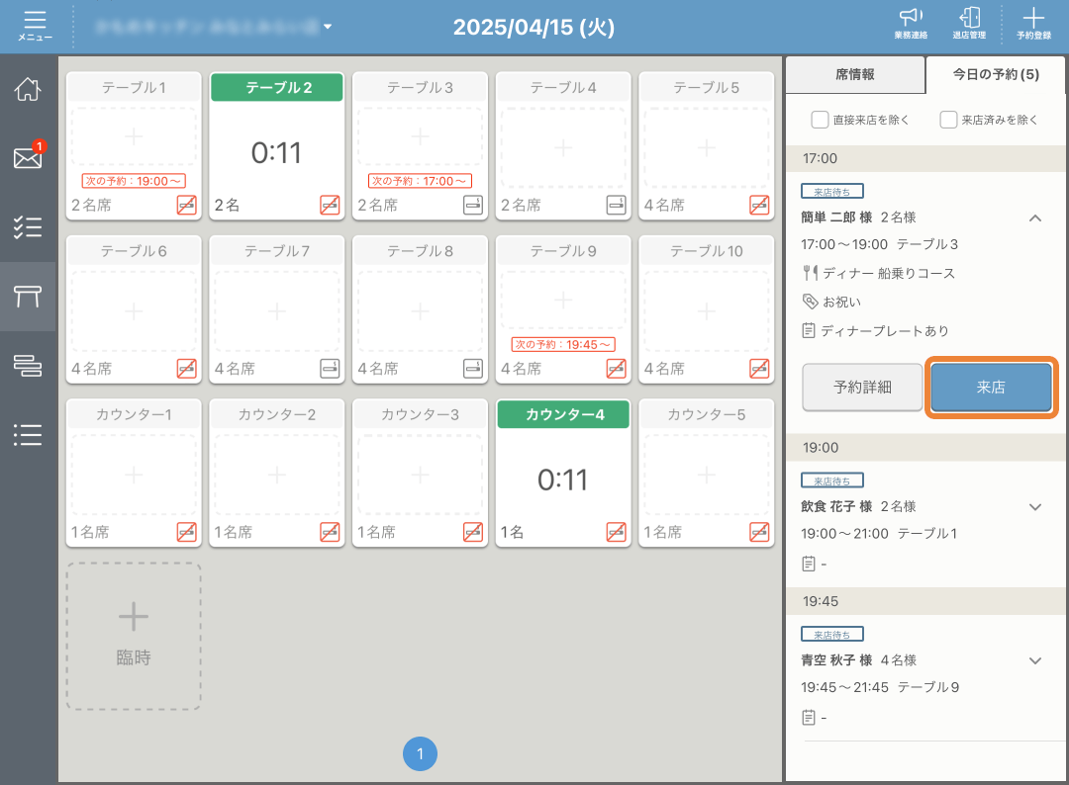Switch to 今日の予約(5) tab

pos(996,74)
